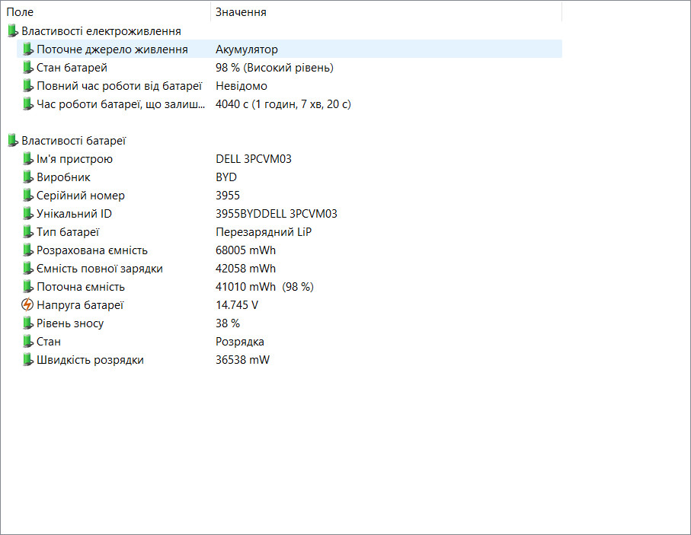The width and height of the screenshot is (691, 535).
Task: Click the icon beside Унікальний ID
Action: point(27,214)
